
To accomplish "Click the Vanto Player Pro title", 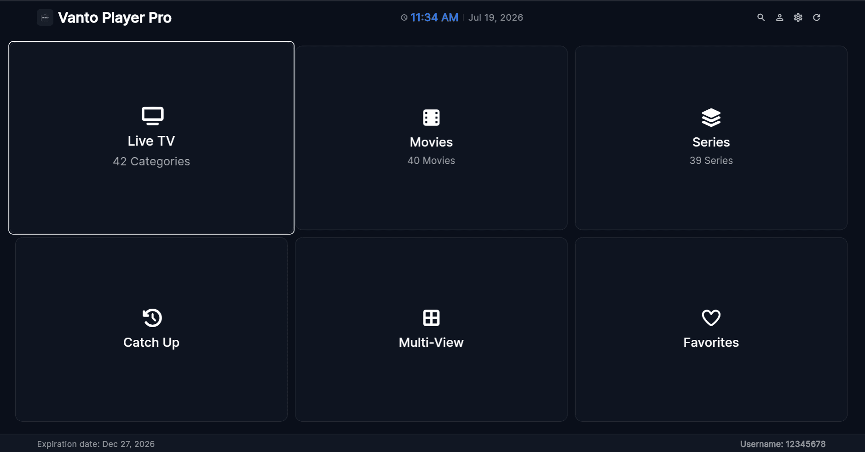I will point(115,18).
